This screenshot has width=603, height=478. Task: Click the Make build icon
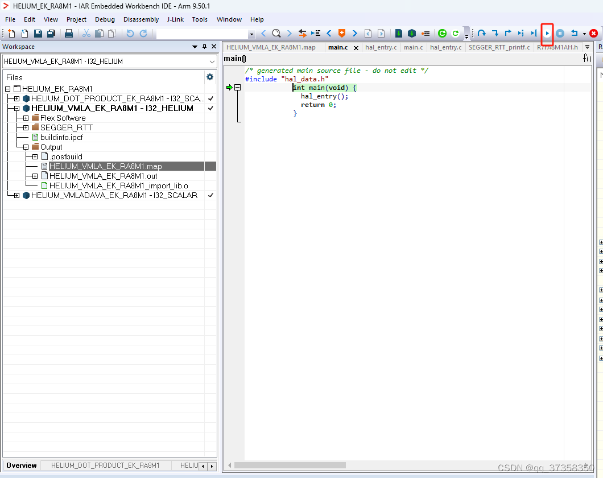[412, 34]
